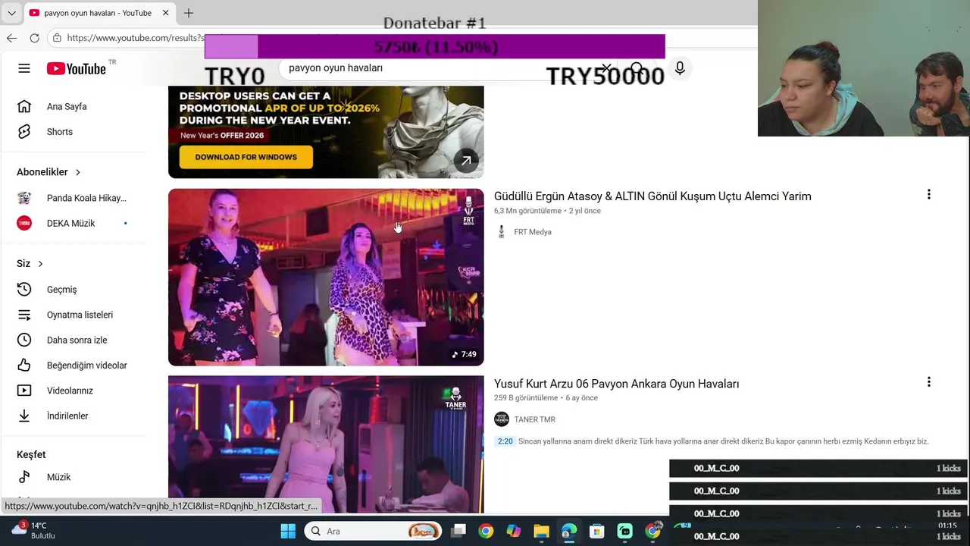The image size is (970, 546).
Task: Click FRT Medya channel avatar
Action: [x=501, y=232]
